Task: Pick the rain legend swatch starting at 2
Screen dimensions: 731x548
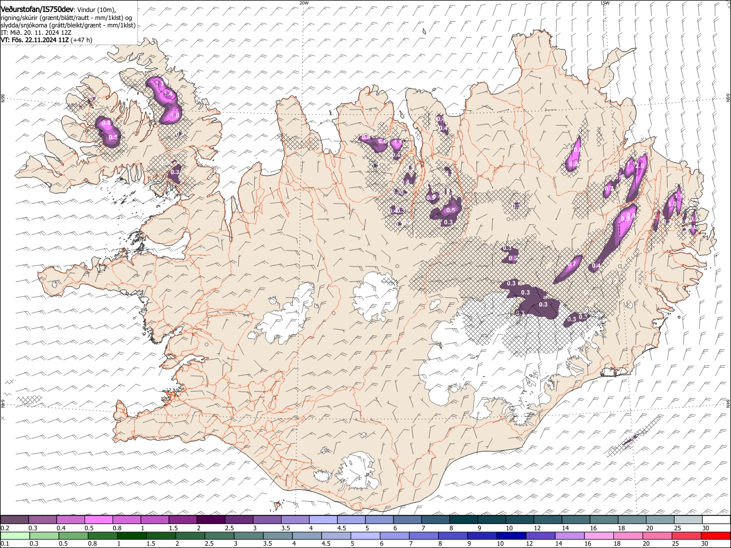Action: (x=190, y=535)
